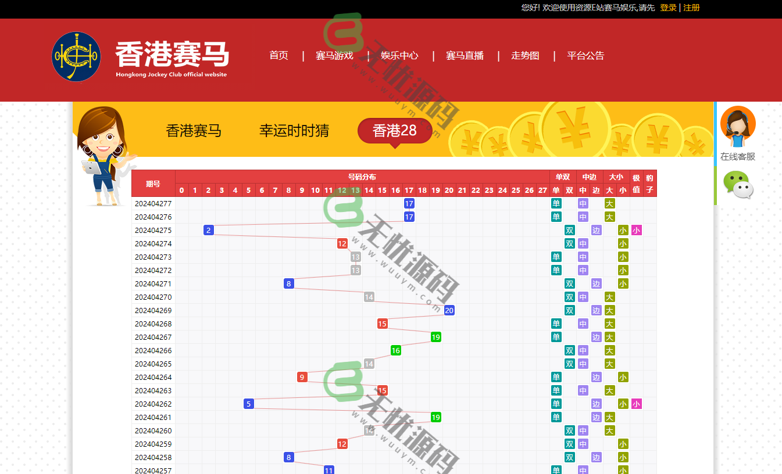Open the 首页 navigation menu item
The width and height of the screenshot is (782, 474).
[x=278, y=56]
